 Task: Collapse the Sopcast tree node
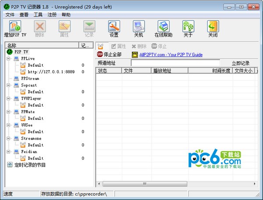[8, 85]
